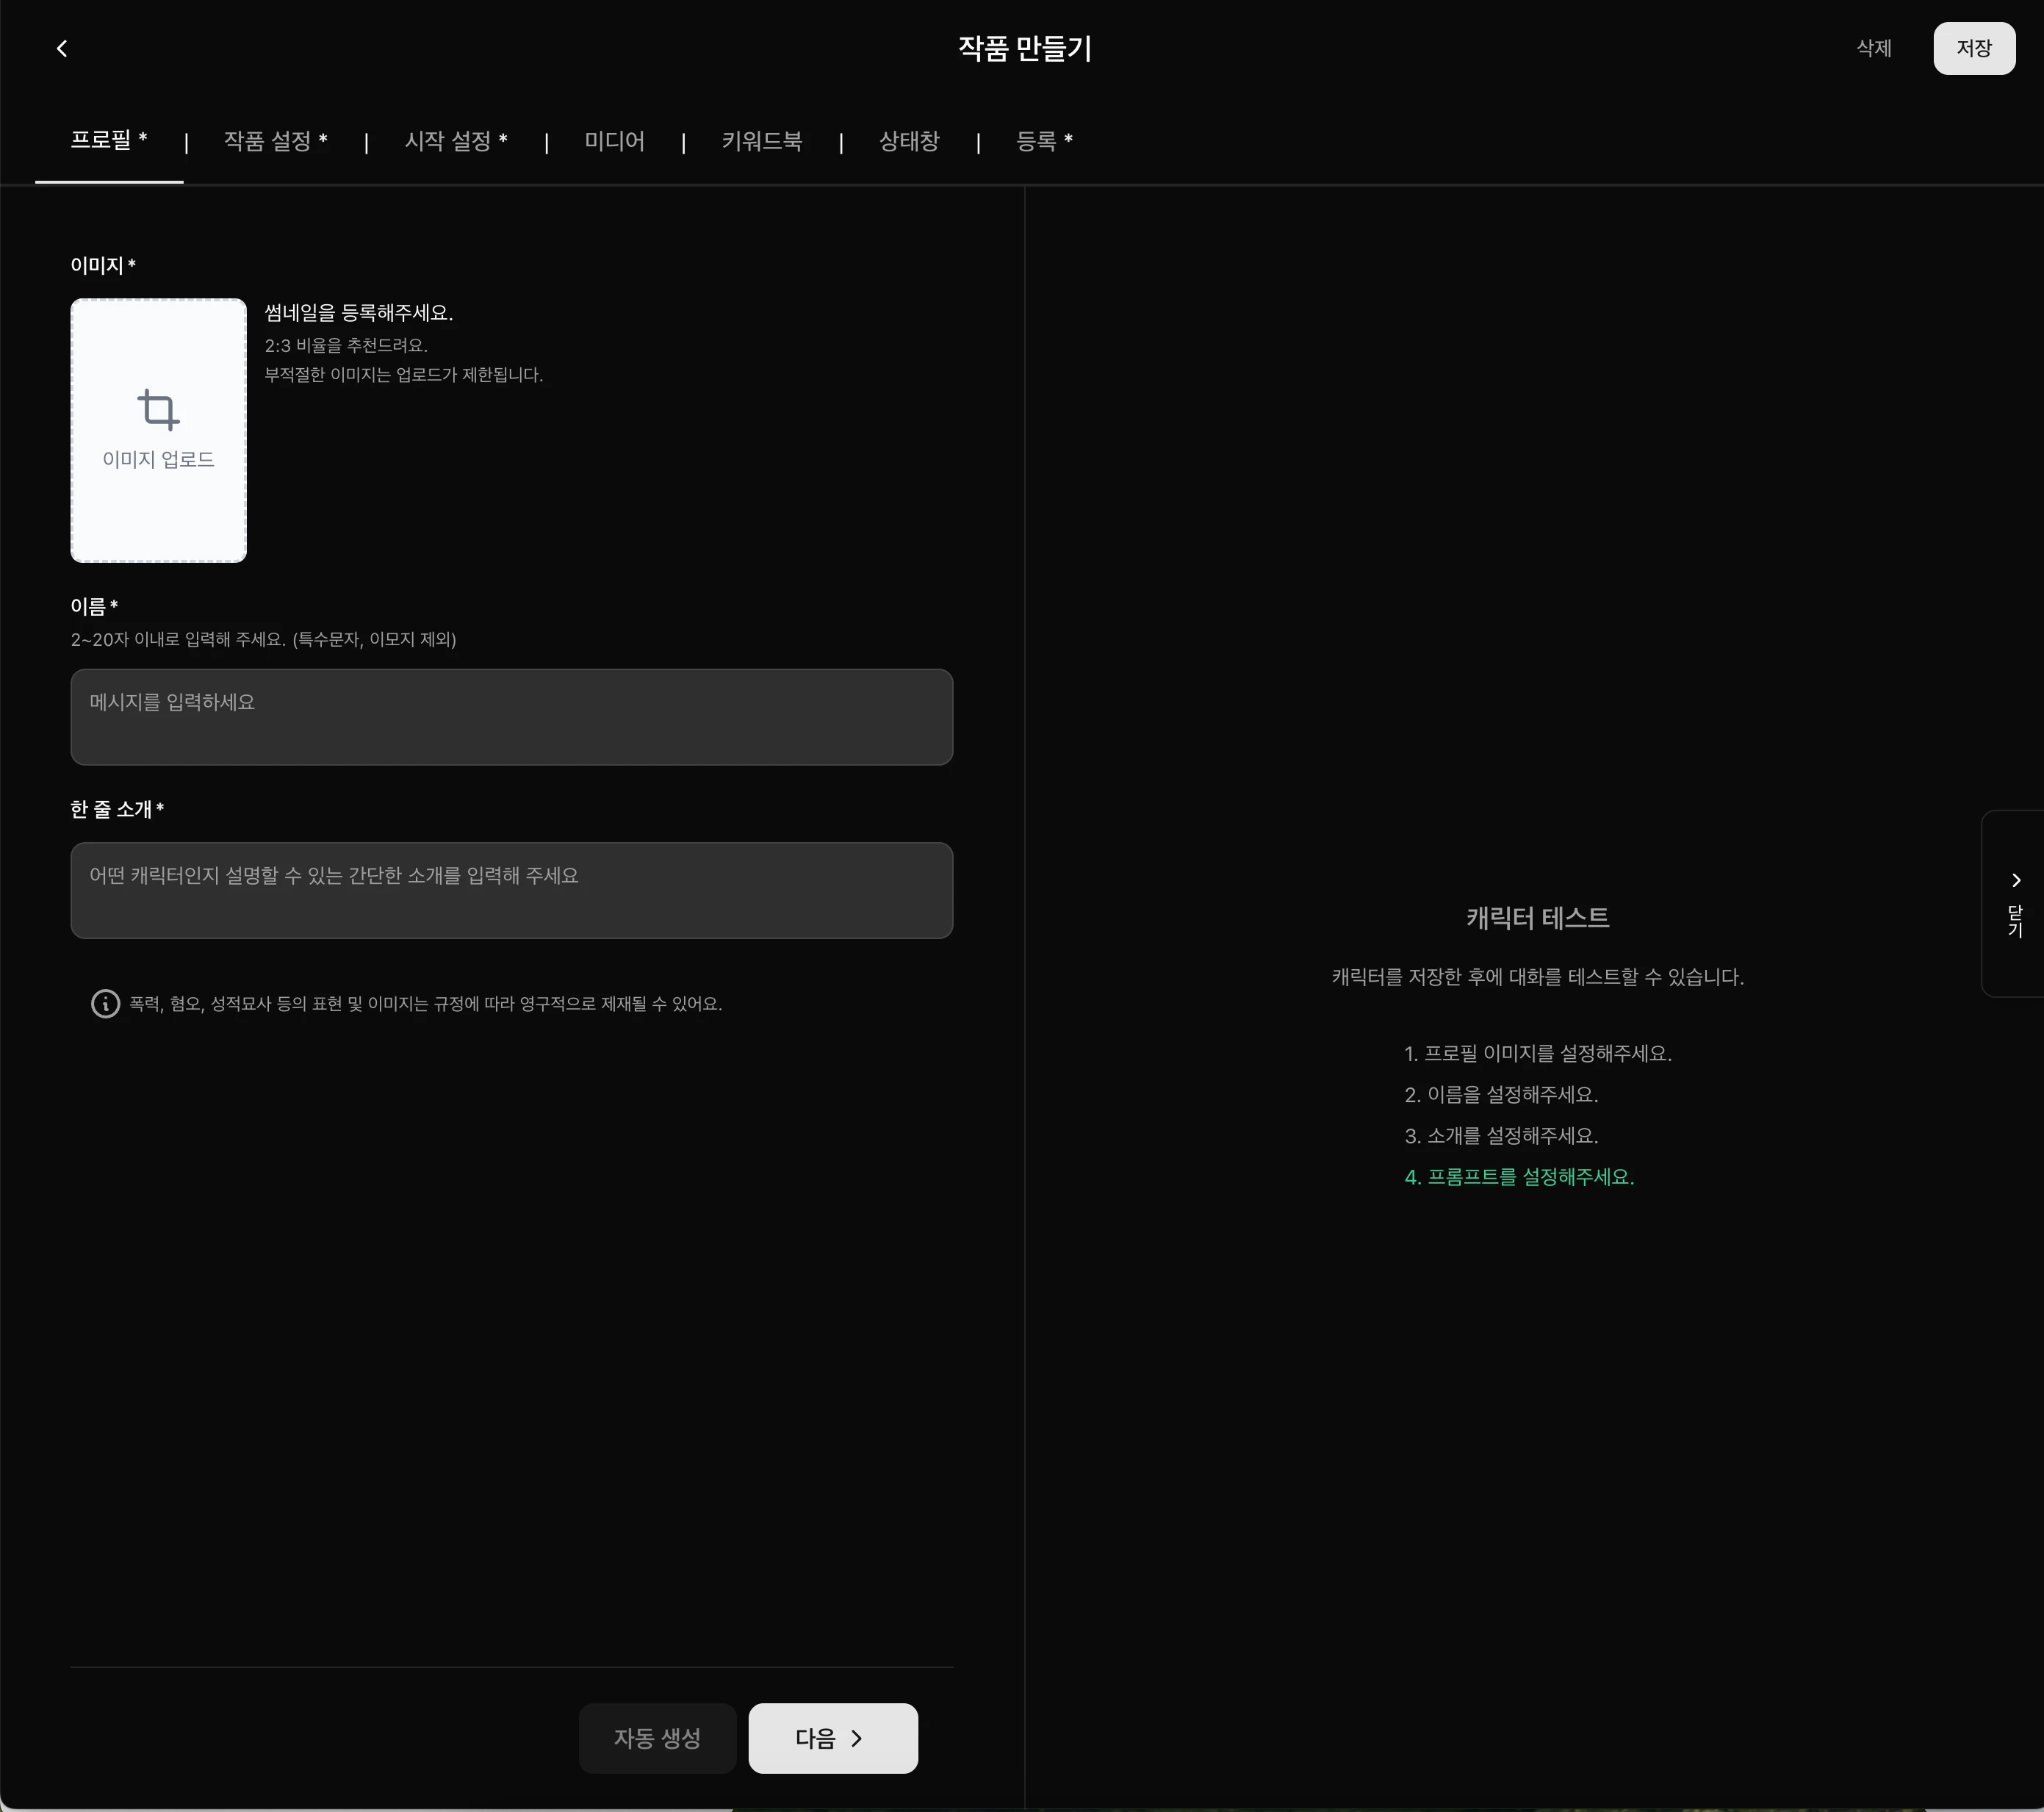Click the 닫기 side panel handle text
This screenshot has height=1812, width=2044.
[2015, 921]
